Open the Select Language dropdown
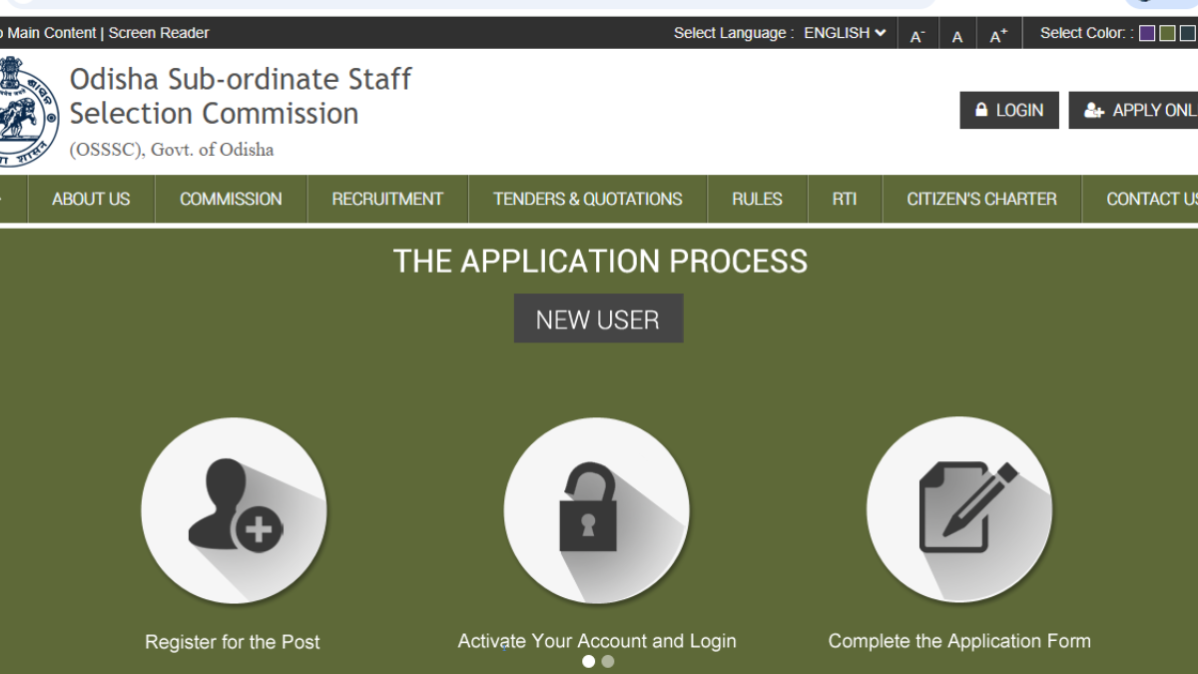The width and height of the screenshot is (1198, 674). (845, 33)
